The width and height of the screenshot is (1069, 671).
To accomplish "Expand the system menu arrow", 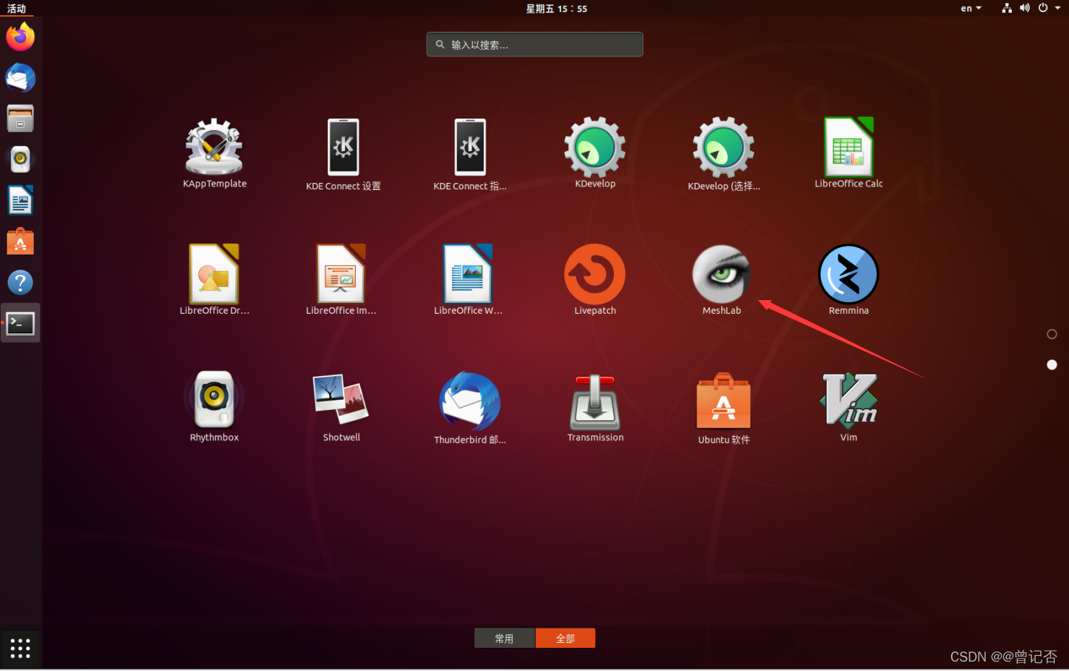I will tap(1057, 9).
